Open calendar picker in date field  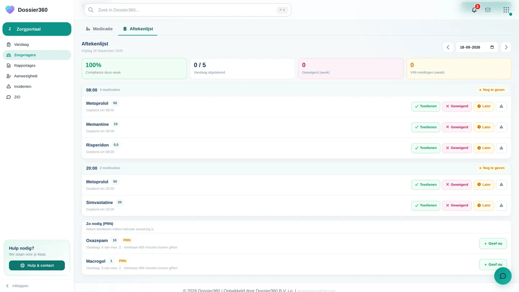click(492, 47)
